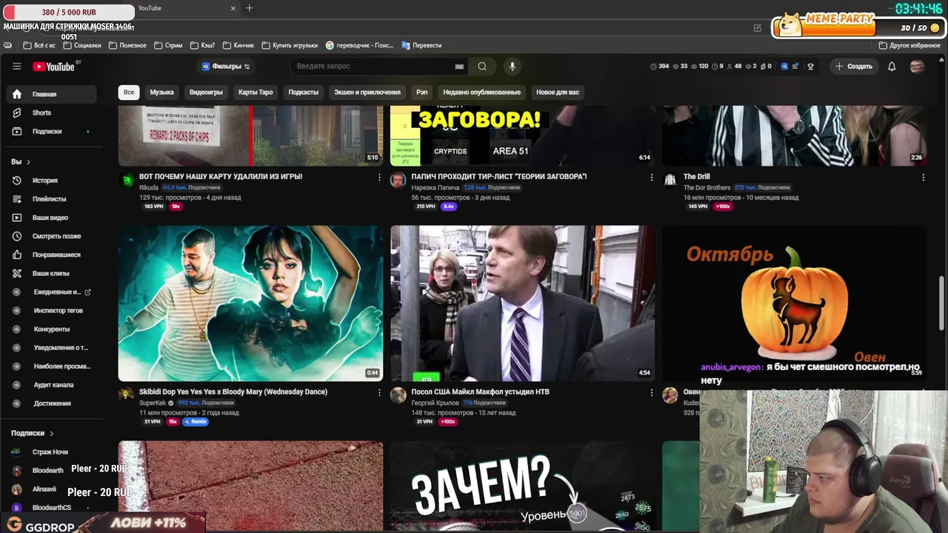Open Ваши клипы in the sidebar
Screen dimensions: 948x533
click(51, 273)
